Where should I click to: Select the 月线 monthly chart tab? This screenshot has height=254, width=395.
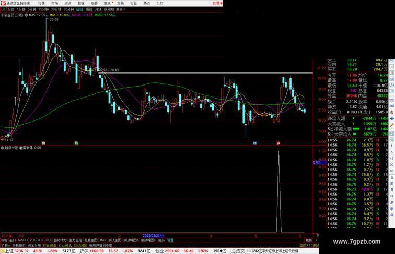click(x=98, y=9)
